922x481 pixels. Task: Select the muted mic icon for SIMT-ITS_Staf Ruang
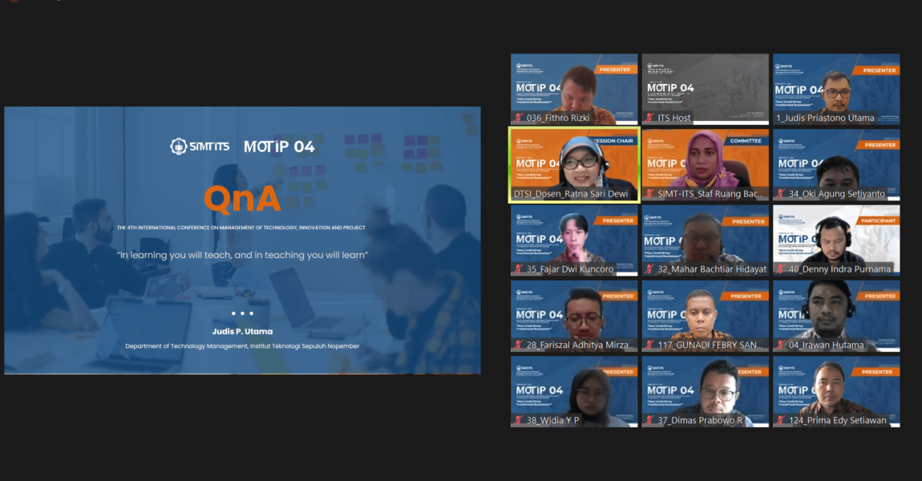(649, 194)
